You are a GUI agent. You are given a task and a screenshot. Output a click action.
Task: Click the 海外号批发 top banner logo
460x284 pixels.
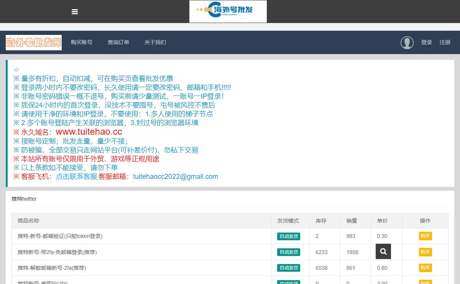click(228, 12)
